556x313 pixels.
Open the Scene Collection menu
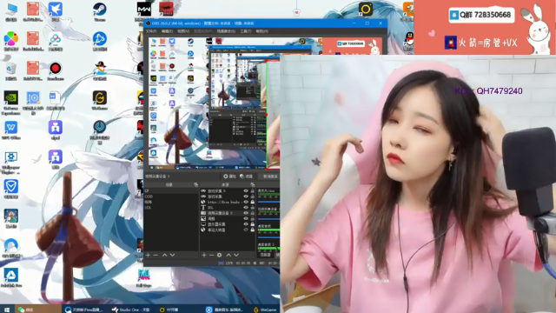click(x=226, y=31)
